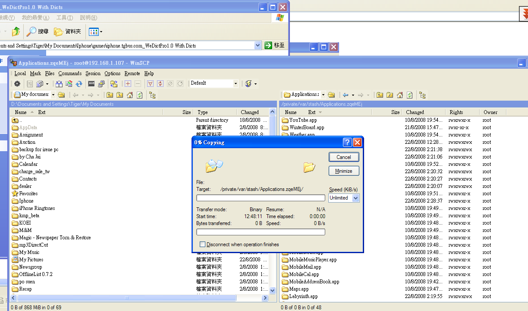The height and width of the screenshot is (311, 528).
Task: Sort remote files by Rights column
Action: point(456,112)
